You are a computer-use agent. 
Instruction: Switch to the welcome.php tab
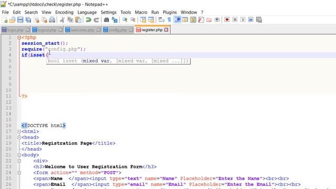click(x=82, y=30)
